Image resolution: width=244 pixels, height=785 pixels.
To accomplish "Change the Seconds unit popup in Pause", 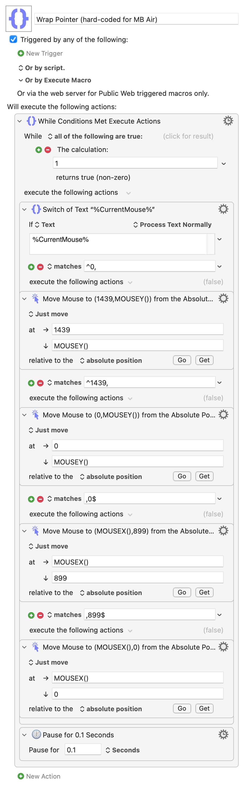I will click(x=123, y=750).
